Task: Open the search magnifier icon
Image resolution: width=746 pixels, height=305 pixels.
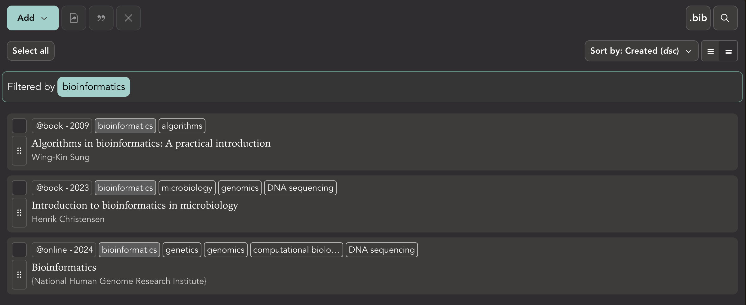Action: point(725,18)
